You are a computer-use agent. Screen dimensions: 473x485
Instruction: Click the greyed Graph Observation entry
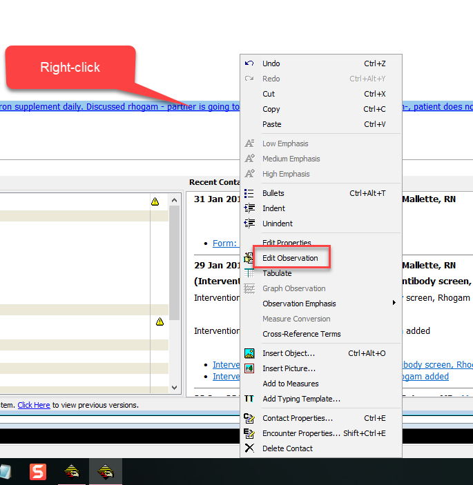click(321, 288)
